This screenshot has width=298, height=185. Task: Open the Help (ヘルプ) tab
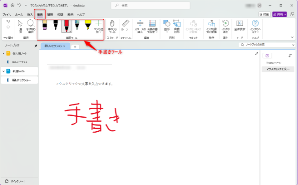point(81,15)
